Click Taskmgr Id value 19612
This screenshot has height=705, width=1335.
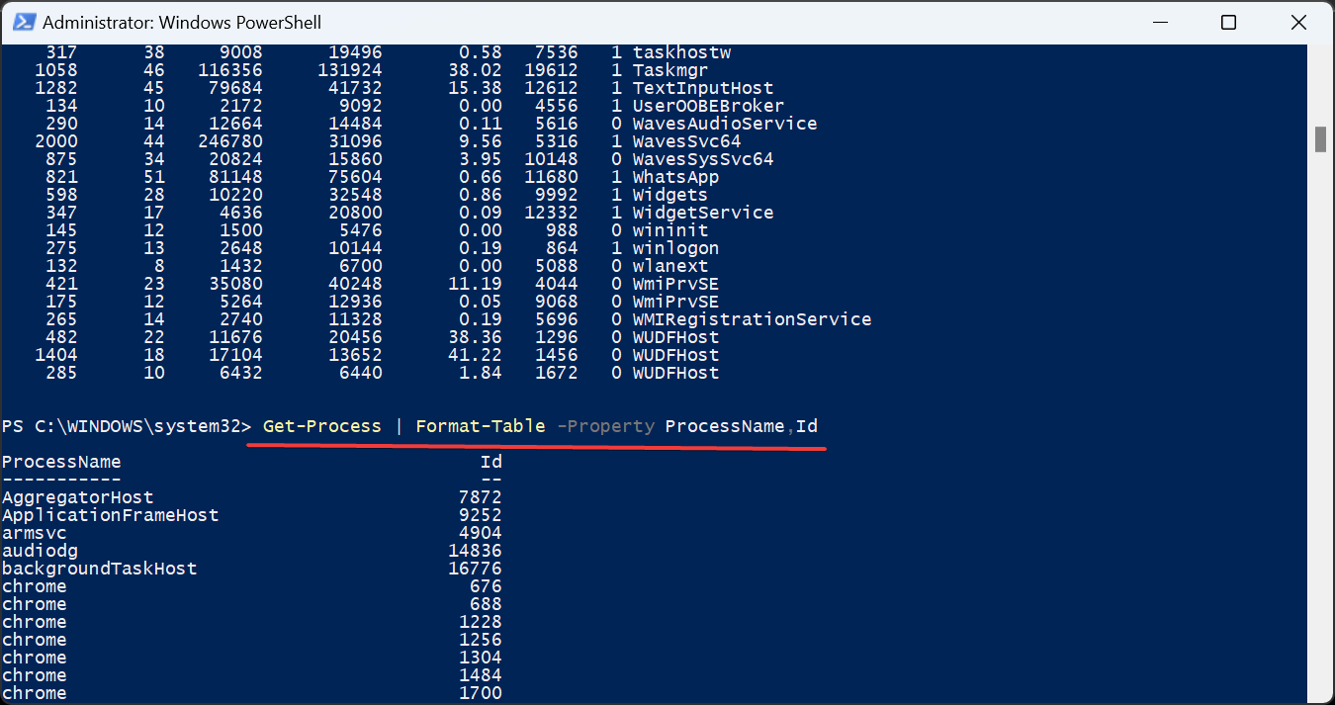(x=552, y=70)
